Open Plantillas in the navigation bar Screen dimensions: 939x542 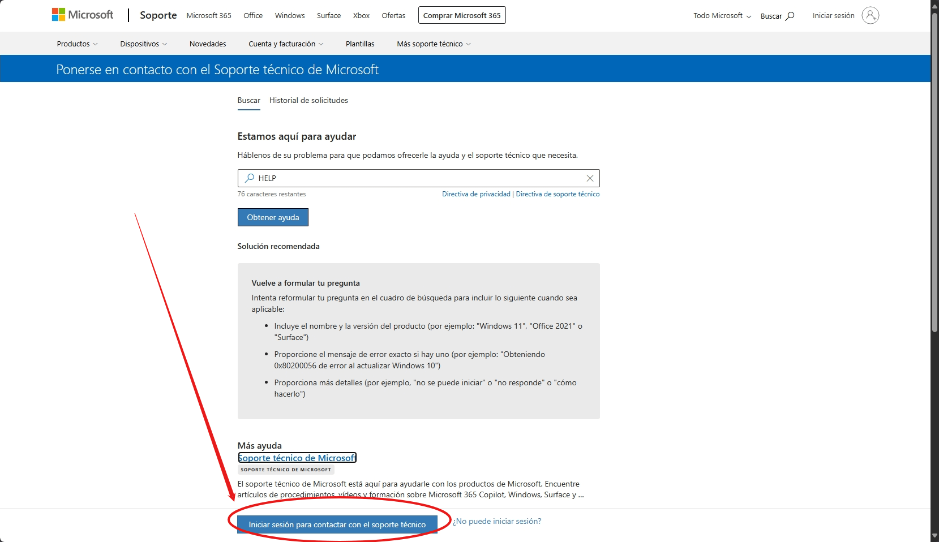coord(360,44)
